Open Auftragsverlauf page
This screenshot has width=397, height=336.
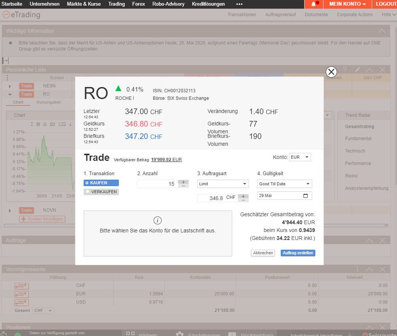coord(280,15)
